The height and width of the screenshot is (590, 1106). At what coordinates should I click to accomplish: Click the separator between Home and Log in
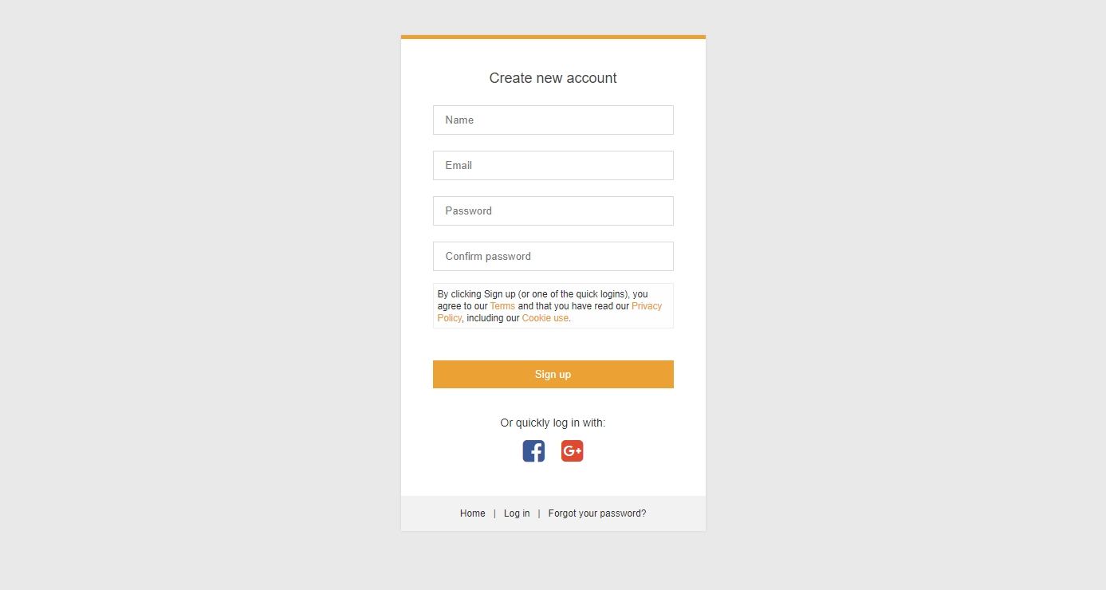pos(494,513)
